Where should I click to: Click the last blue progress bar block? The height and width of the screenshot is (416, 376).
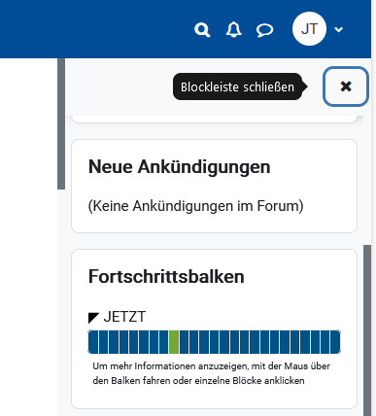click(x=336, y=342)
